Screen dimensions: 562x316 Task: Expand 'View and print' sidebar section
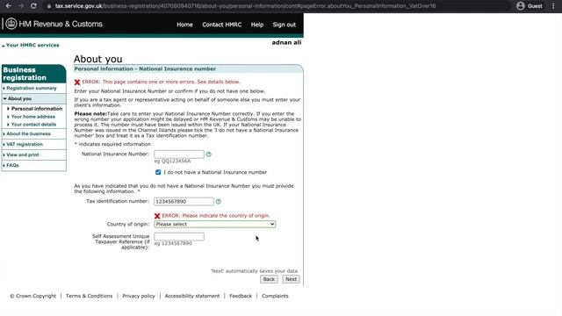[23, 154]
